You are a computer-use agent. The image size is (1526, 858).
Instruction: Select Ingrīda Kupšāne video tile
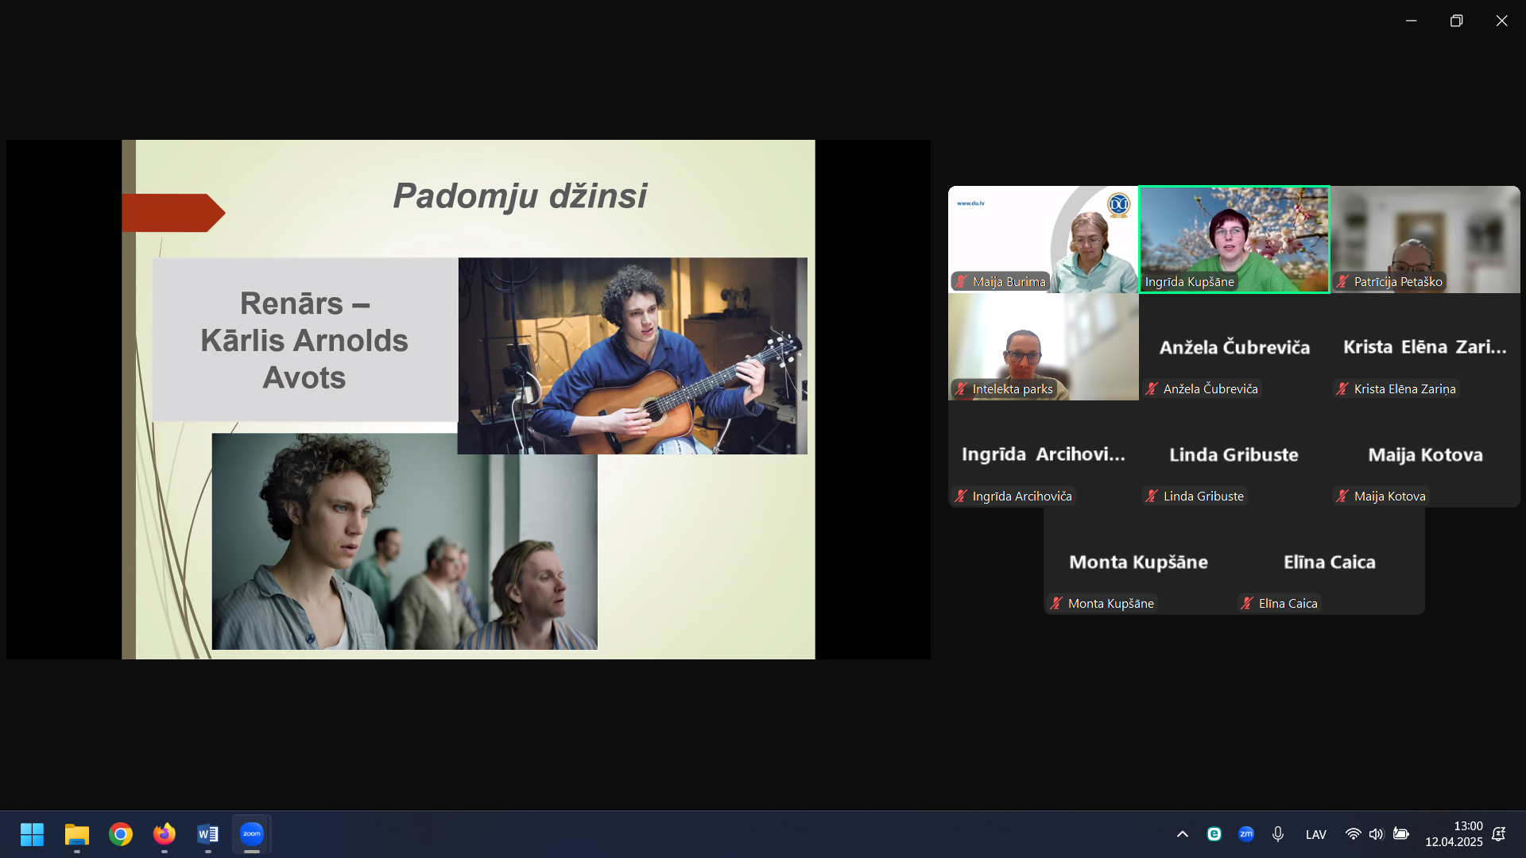1234,238
